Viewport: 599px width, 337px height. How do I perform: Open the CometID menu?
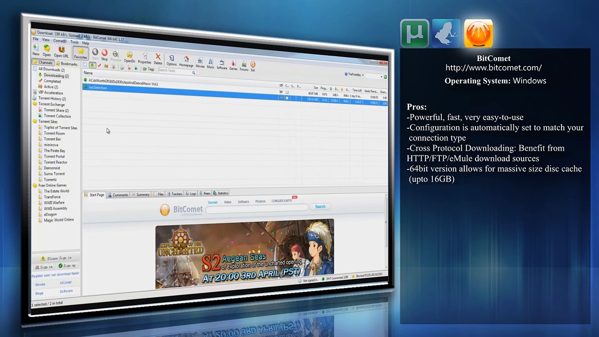coord(59,41)
